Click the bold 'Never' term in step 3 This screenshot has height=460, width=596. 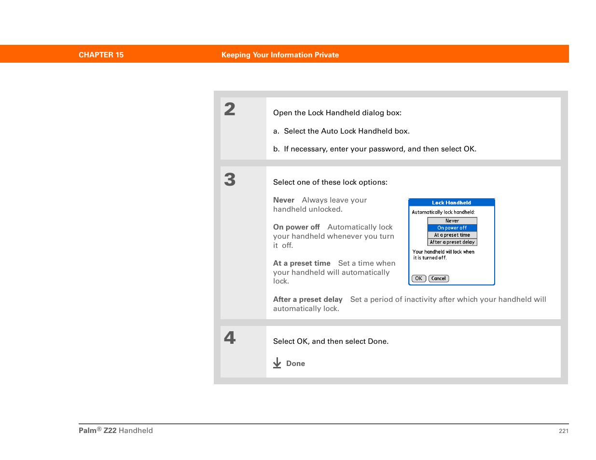coord(284,200)
